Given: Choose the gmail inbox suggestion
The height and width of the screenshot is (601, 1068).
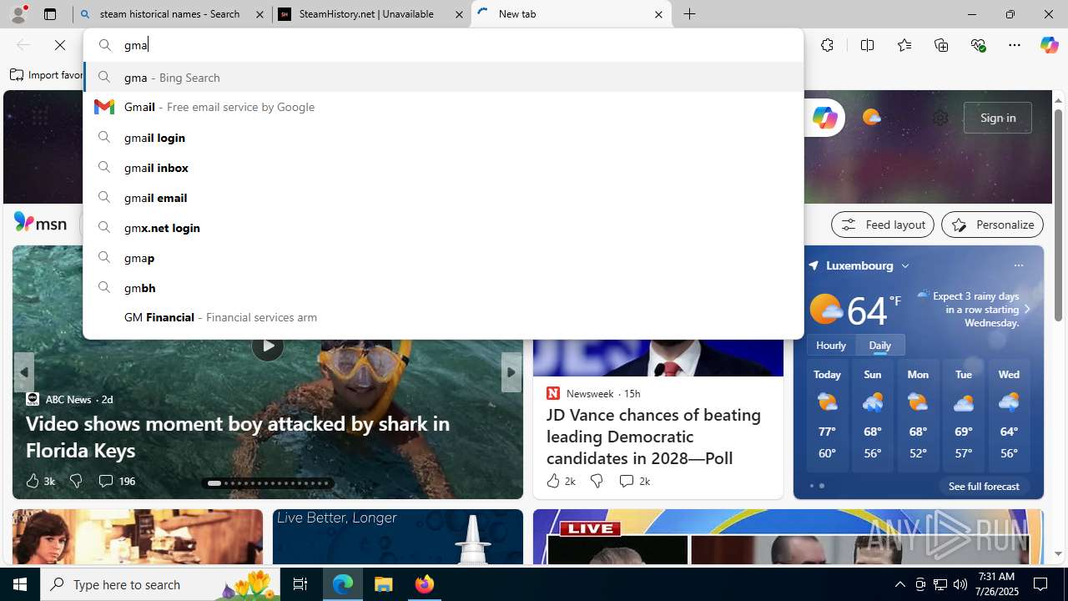Looking at the screenshot, I should pos(443,167).
